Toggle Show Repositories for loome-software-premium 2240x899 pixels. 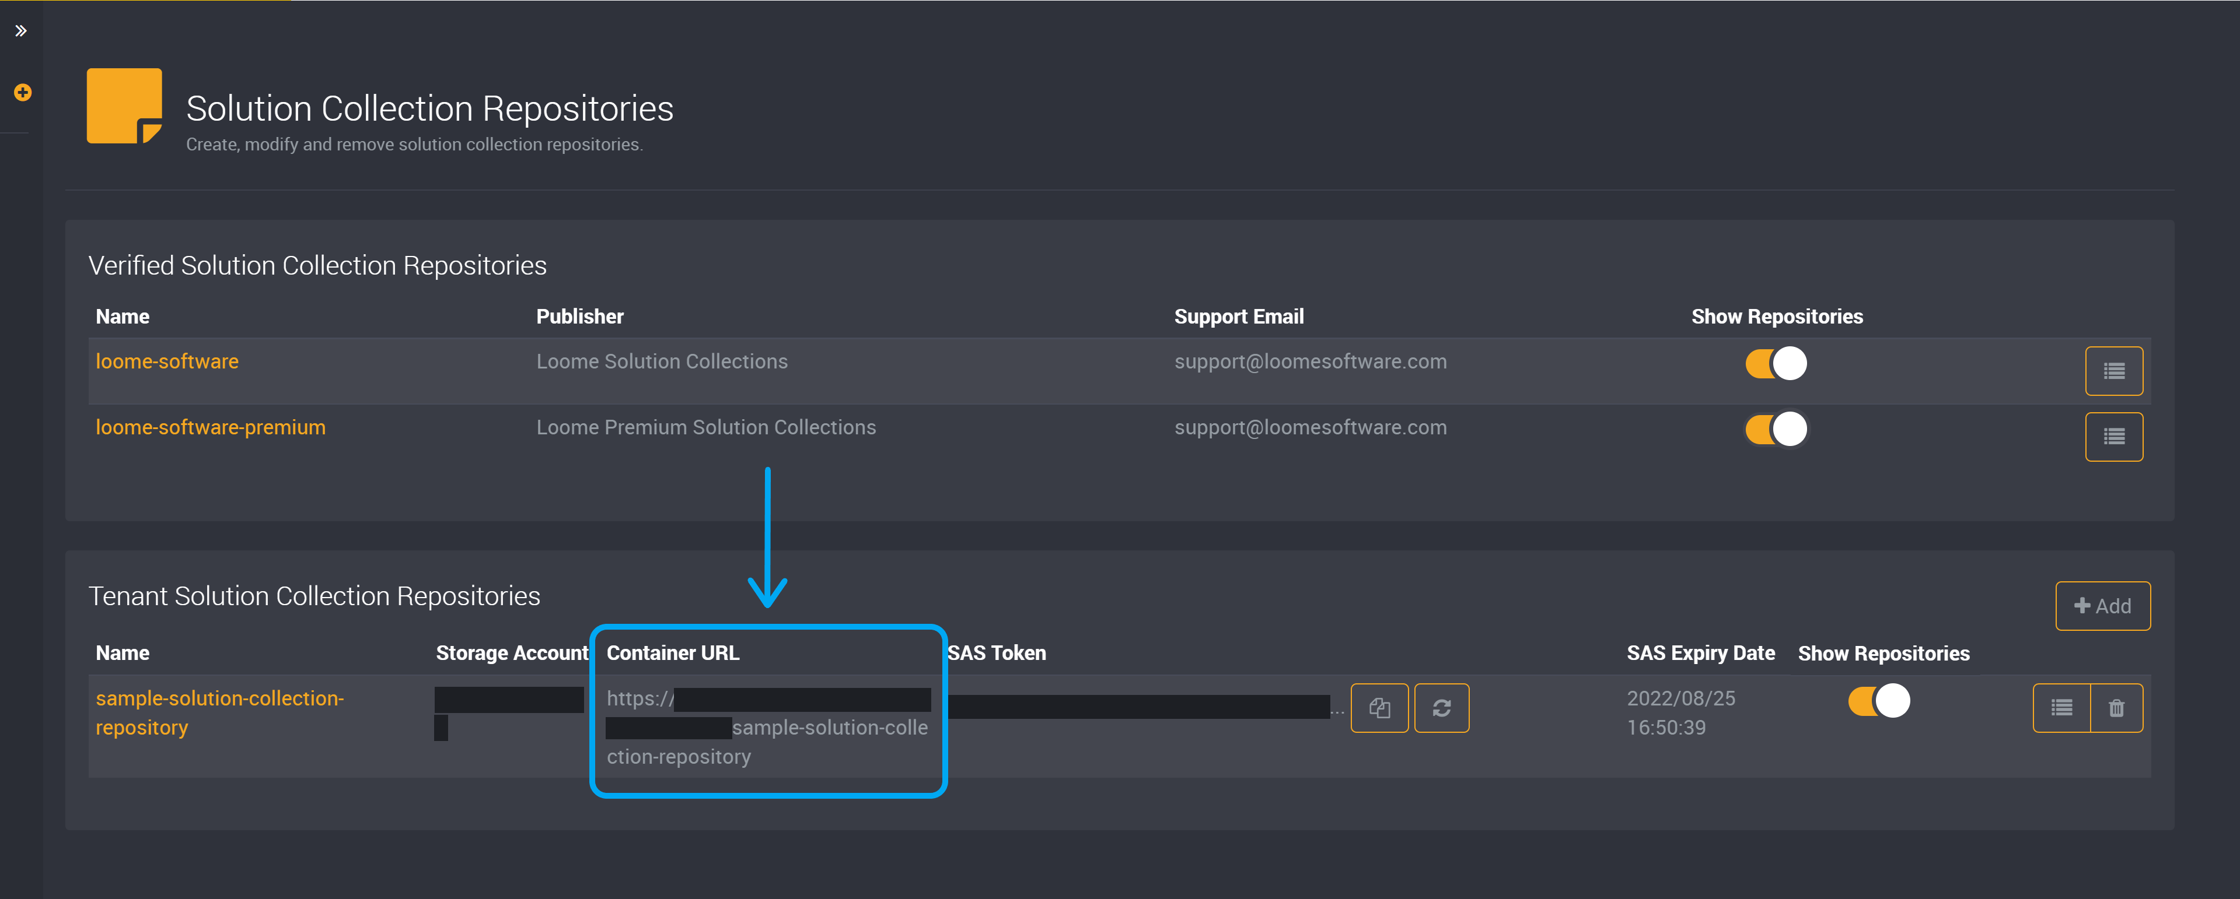(1776, 428)
